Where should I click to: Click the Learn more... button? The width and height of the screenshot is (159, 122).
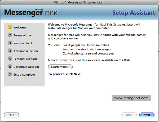click(60, 67)
